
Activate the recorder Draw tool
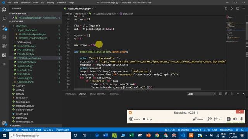pyautogui.click(x=198, y=119)
